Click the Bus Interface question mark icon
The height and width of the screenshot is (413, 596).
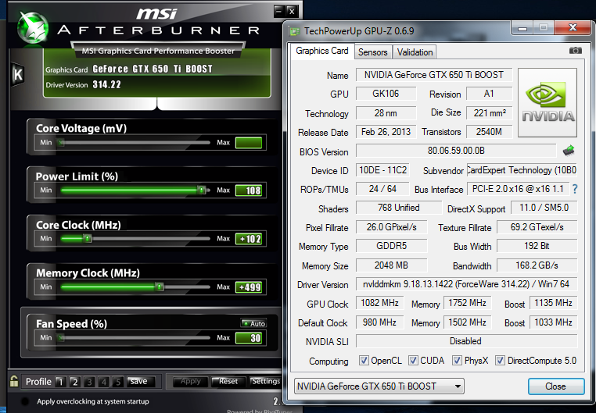[x=575, y=189]
